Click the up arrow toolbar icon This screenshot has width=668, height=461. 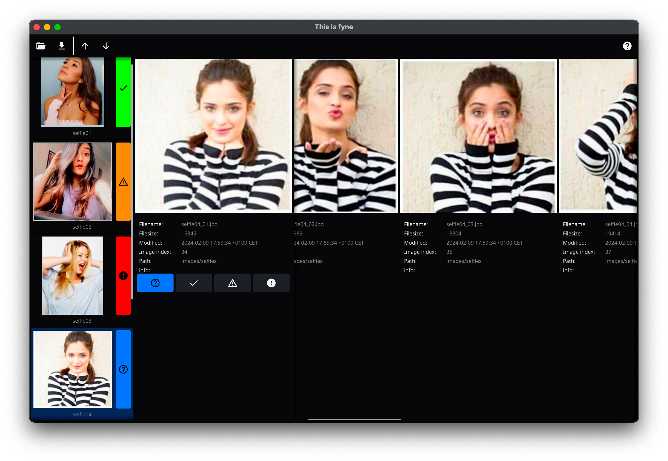pos(85,46)
